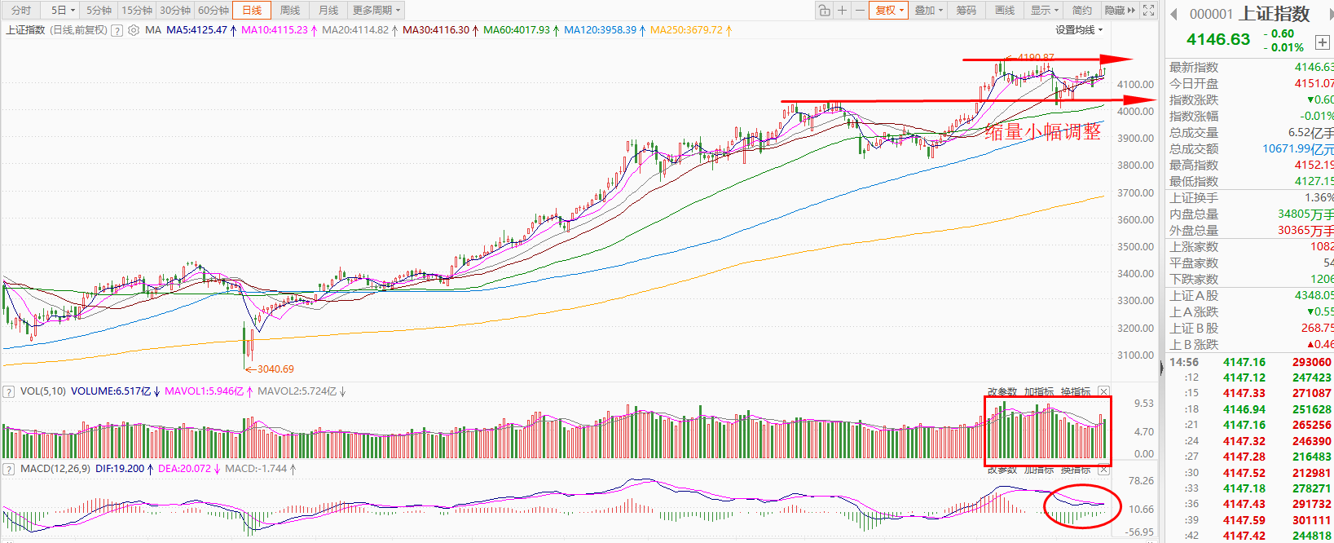This screenshot has height=543, width=1334.
Task: Click 换指标 in the VOL panel
Action: 1075,391
